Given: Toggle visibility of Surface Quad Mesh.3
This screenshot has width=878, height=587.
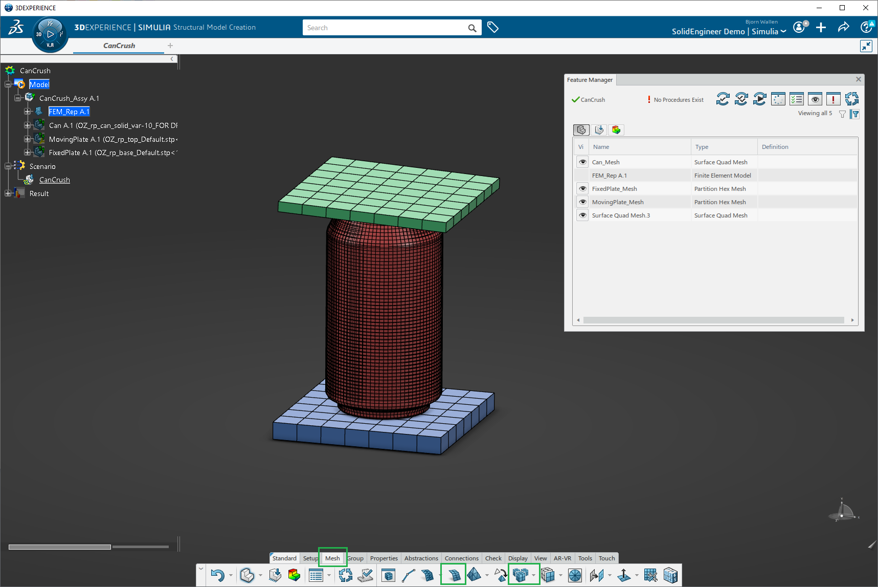Looking at the screenshot, I should 582,215.
